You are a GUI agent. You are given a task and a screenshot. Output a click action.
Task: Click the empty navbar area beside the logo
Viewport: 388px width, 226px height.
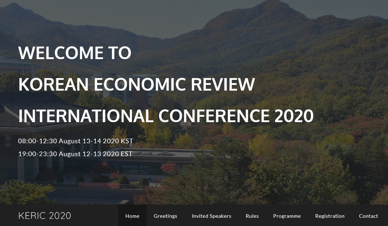click(95, 216)
